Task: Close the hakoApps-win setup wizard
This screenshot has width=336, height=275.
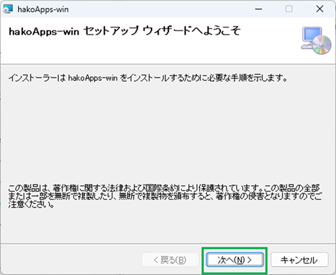Action: [320, 9]
